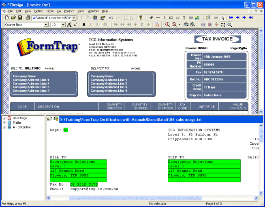
Task: Open the Window menu
Action: (x=93, y=11)
